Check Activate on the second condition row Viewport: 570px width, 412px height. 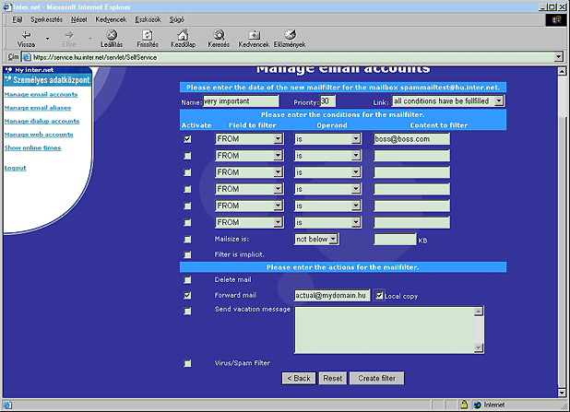[x=187, y=156]
